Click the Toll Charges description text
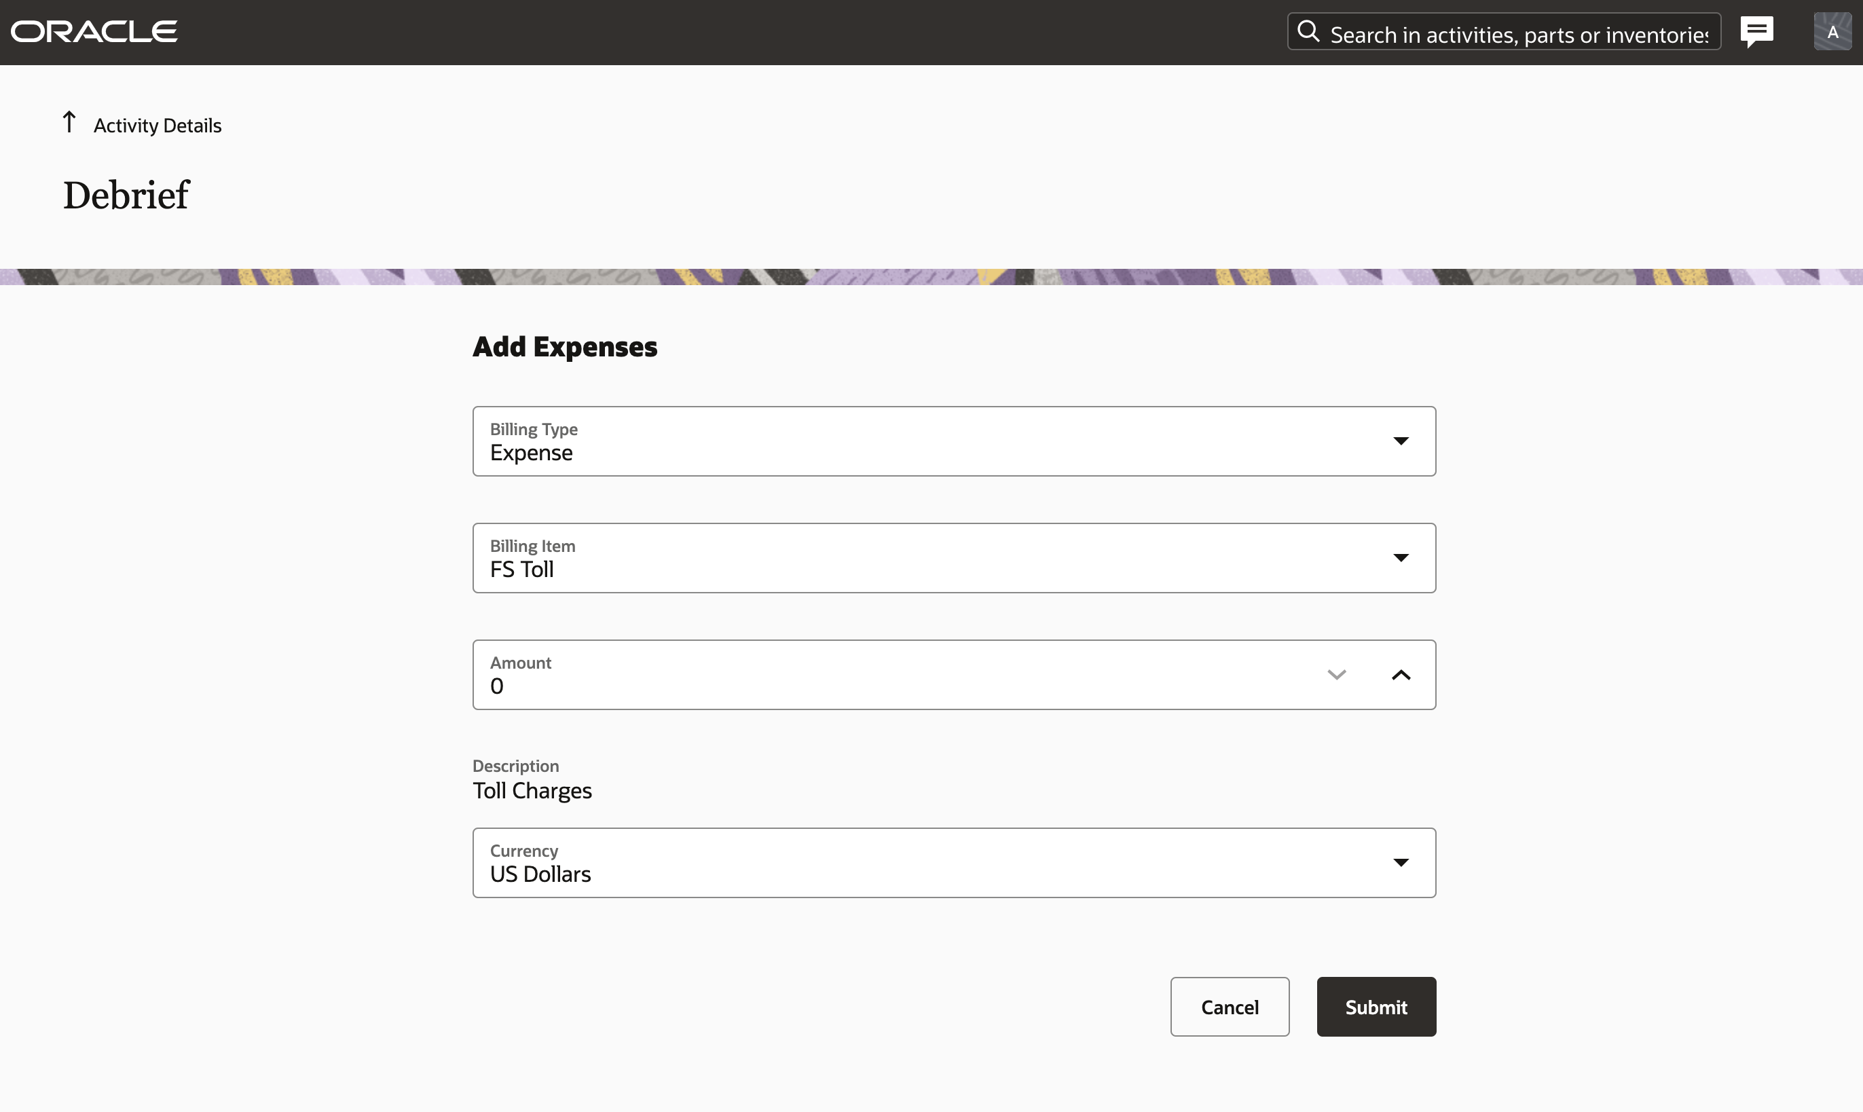Image resolution: width=1863 pixels, height=1112 pixels. point(532,790)
